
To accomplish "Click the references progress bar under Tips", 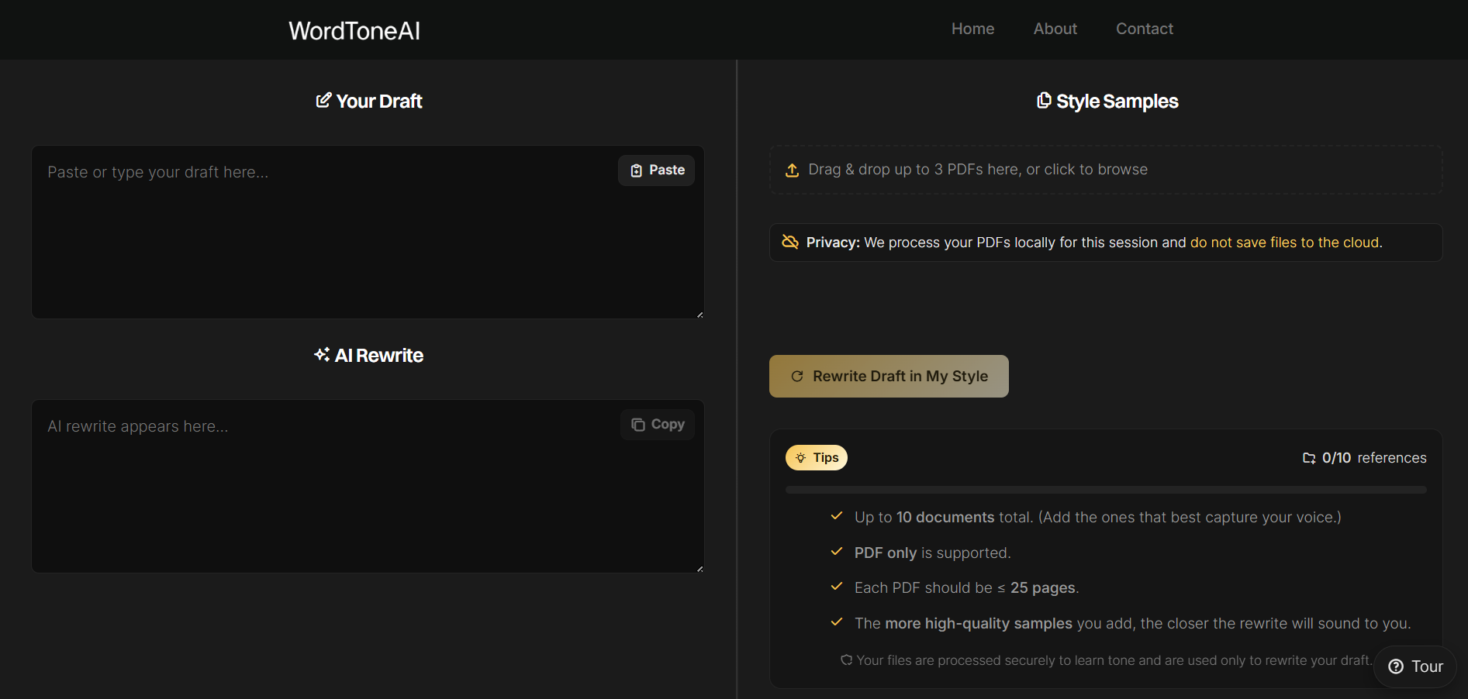I will (x=1105, y=489).
